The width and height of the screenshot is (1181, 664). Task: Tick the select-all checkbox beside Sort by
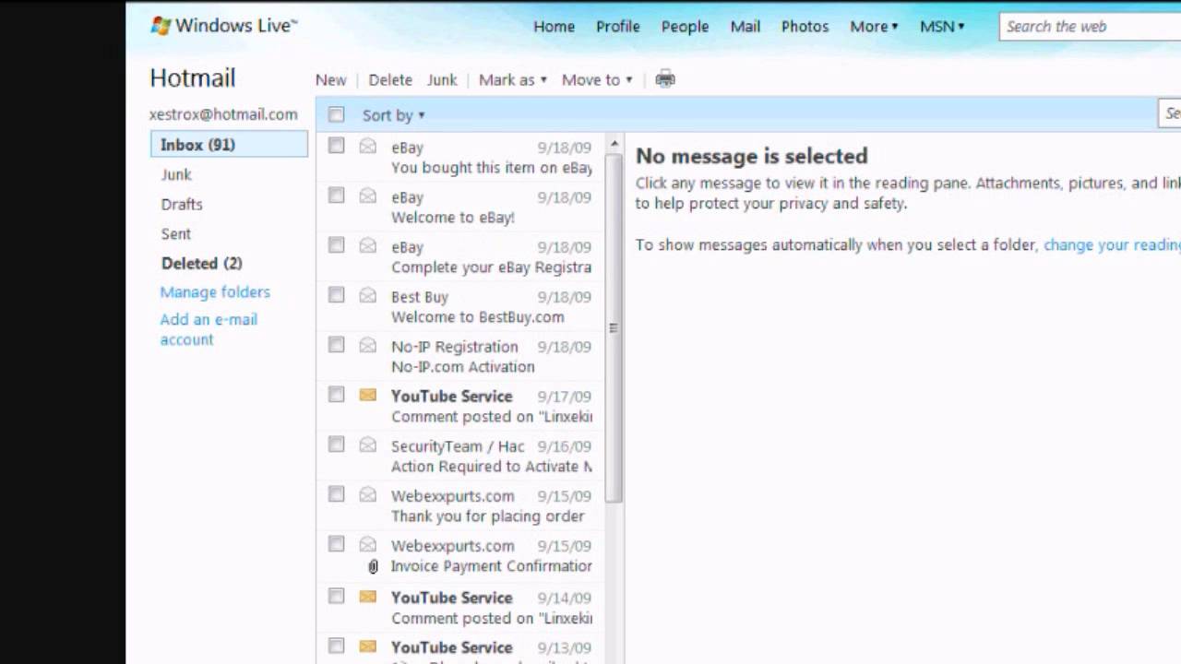[x=336, y=114]
